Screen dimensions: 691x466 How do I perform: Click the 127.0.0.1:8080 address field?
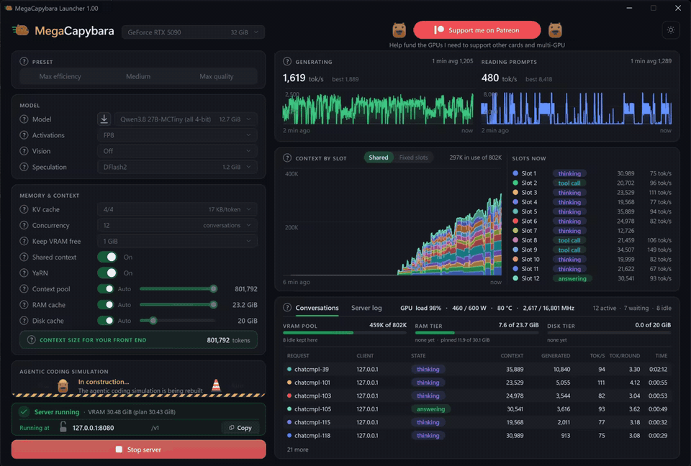click(x=93, y=428)
